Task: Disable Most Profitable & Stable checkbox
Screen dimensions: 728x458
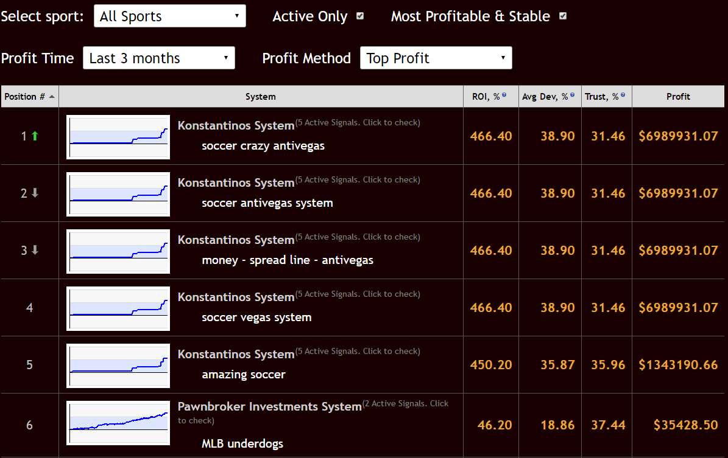Action: point(562,16)
